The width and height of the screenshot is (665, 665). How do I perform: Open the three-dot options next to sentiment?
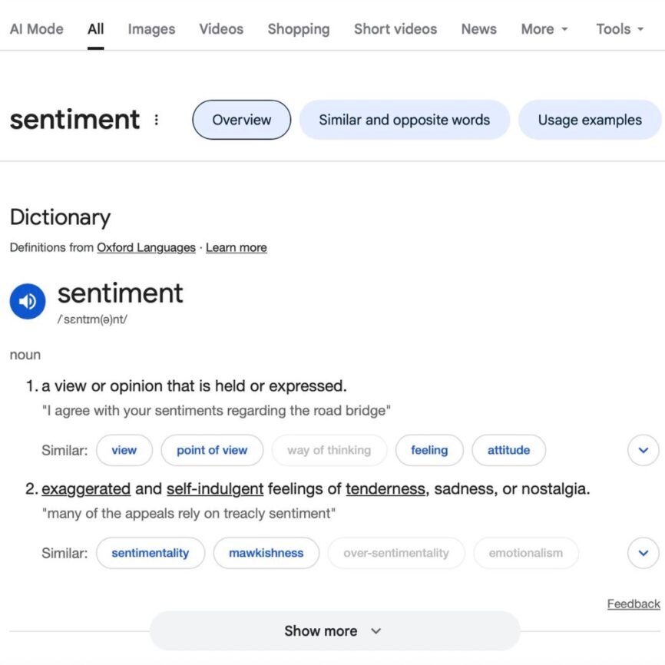157,120
